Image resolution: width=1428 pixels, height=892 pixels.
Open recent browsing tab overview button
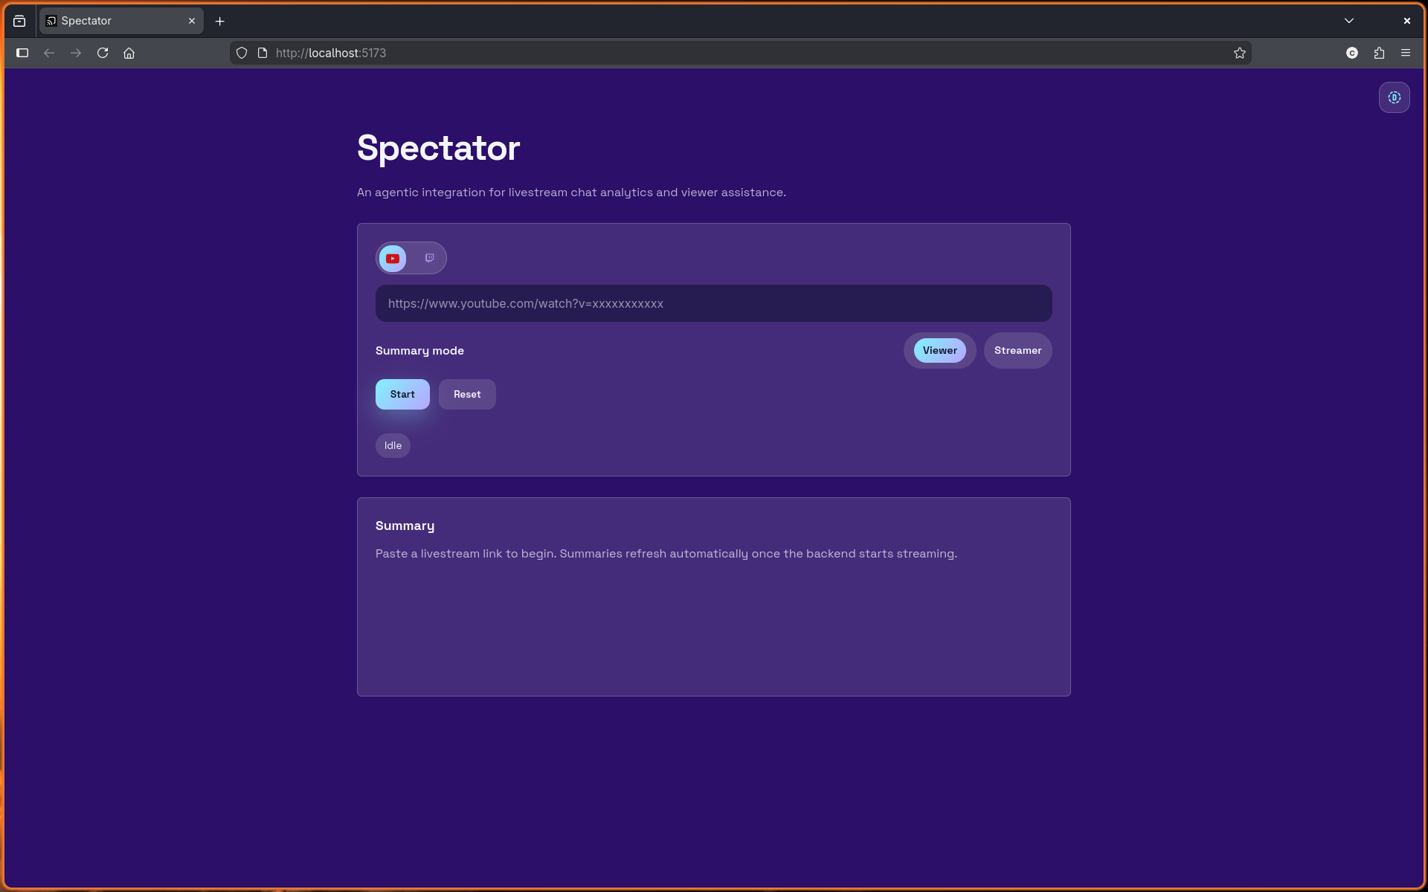click(x=19, y=21)
